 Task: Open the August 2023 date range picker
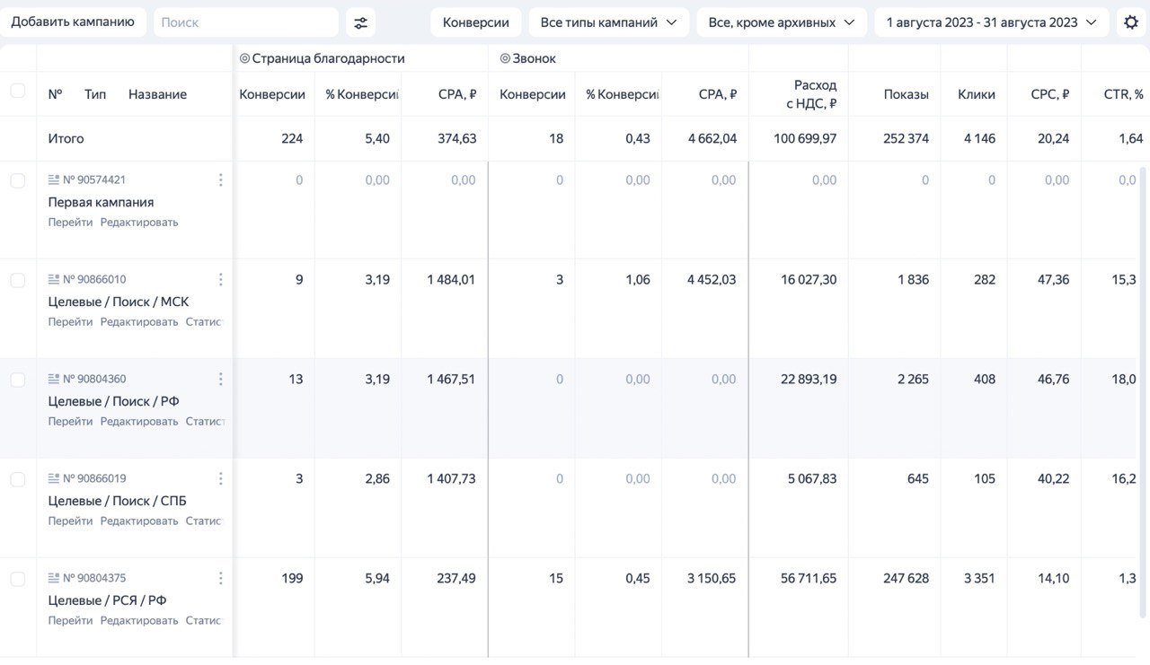991,22
